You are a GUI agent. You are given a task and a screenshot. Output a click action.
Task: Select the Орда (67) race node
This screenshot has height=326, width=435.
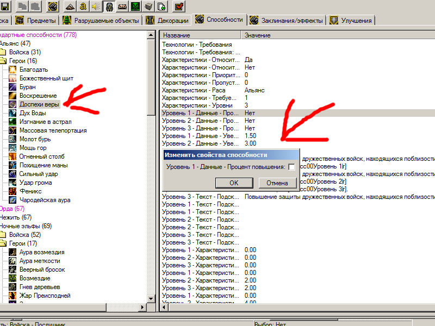coord(12,209)
